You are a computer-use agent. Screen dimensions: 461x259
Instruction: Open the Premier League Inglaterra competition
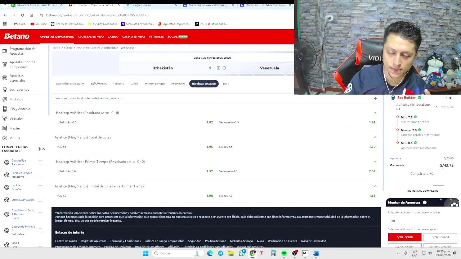point(22,175)
